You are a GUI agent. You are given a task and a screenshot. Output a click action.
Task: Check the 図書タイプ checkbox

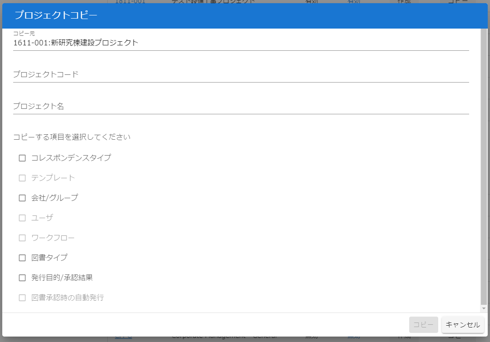coord(22,258)
